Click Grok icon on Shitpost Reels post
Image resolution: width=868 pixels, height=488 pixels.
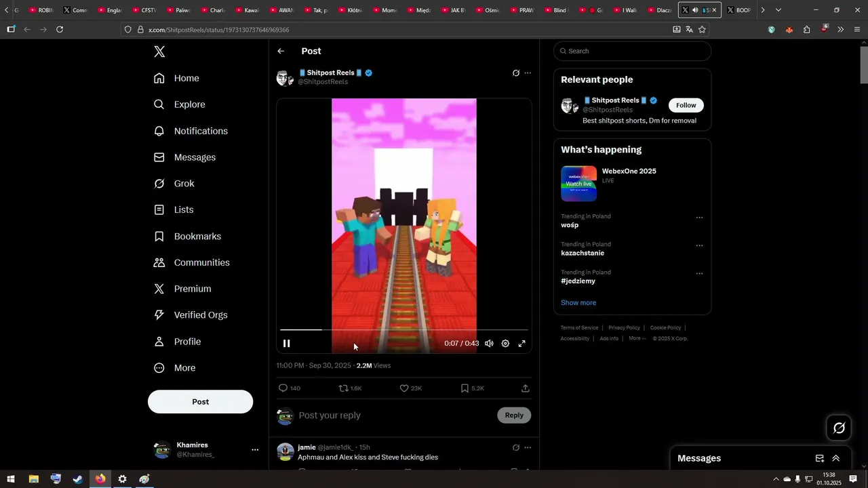click(x=516, y=73)
